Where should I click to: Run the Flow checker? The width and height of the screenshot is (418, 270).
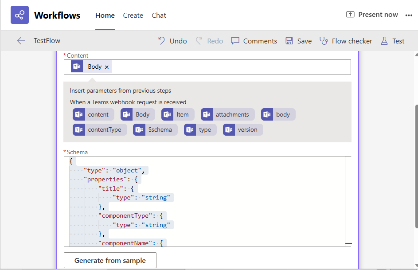(346, 41)
